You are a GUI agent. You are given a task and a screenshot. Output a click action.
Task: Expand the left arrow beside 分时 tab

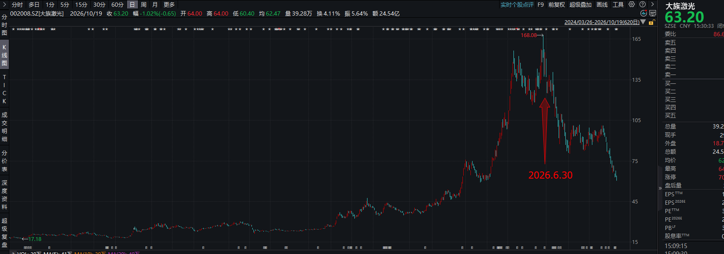coord(4,4)
